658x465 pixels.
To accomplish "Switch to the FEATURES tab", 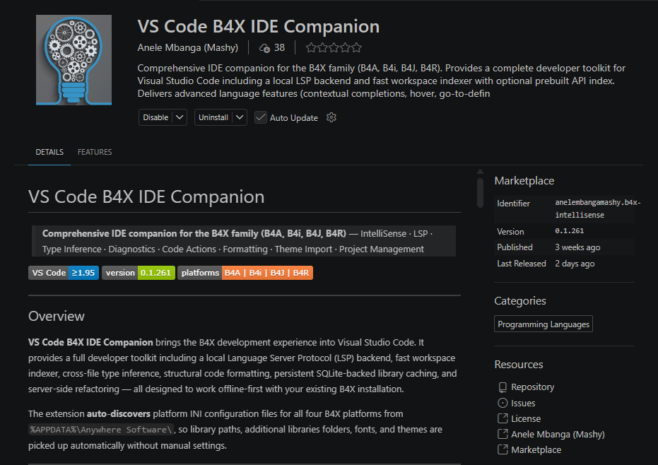I will (95, 152).
